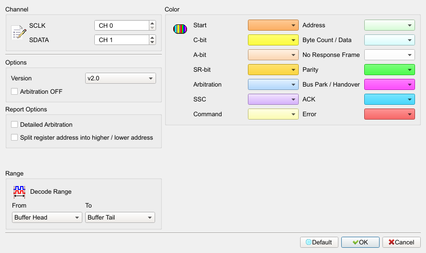Increment the SDATA channel spinner up arrow
The width and height of the screenshot is (426, 253).
pyautogui.click(x=152, y=37)
